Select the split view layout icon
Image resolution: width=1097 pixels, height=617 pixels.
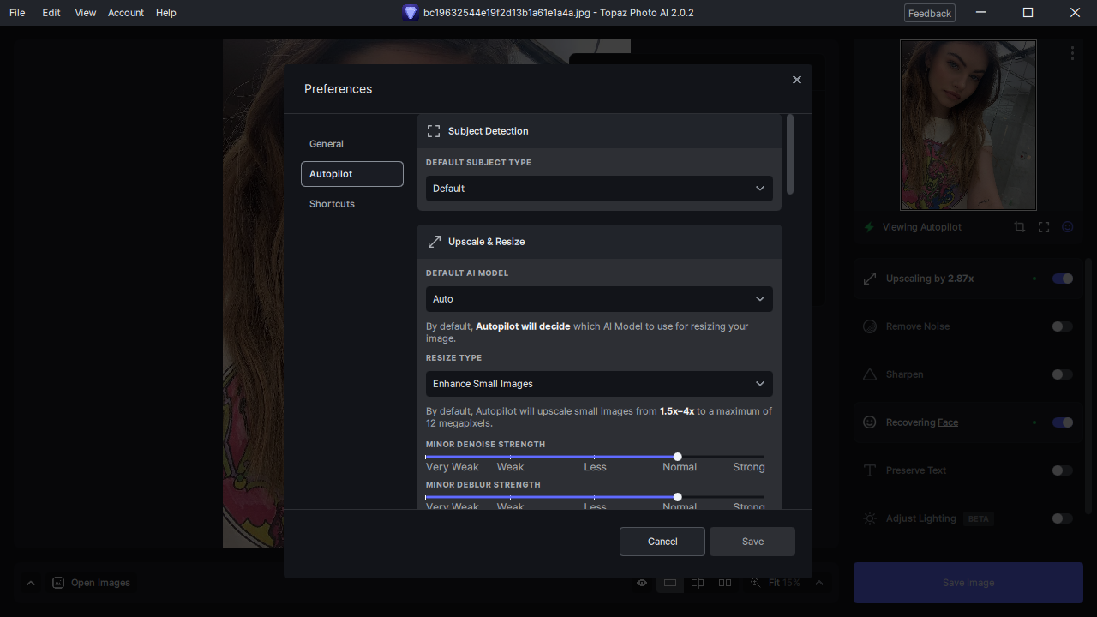click(x=698, y=583)
